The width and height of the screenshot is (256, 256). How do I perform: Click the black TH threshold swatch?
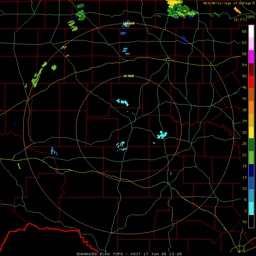pyautogui.click(x=251, y=221)
